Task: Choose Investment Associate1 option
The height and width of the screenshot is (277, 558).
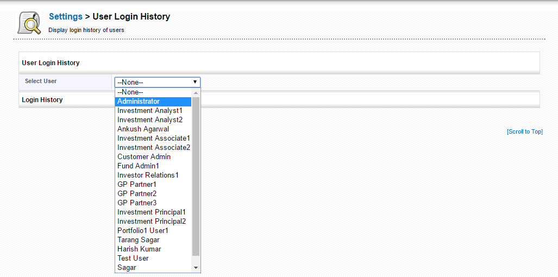Action: click(154, 138)
